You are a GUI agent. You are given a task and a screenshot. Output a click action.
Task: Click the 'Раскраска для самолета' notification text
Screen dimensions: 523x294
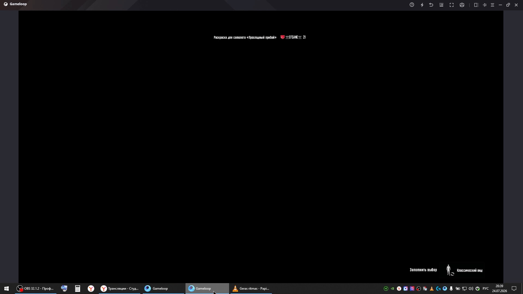(245, 37)
